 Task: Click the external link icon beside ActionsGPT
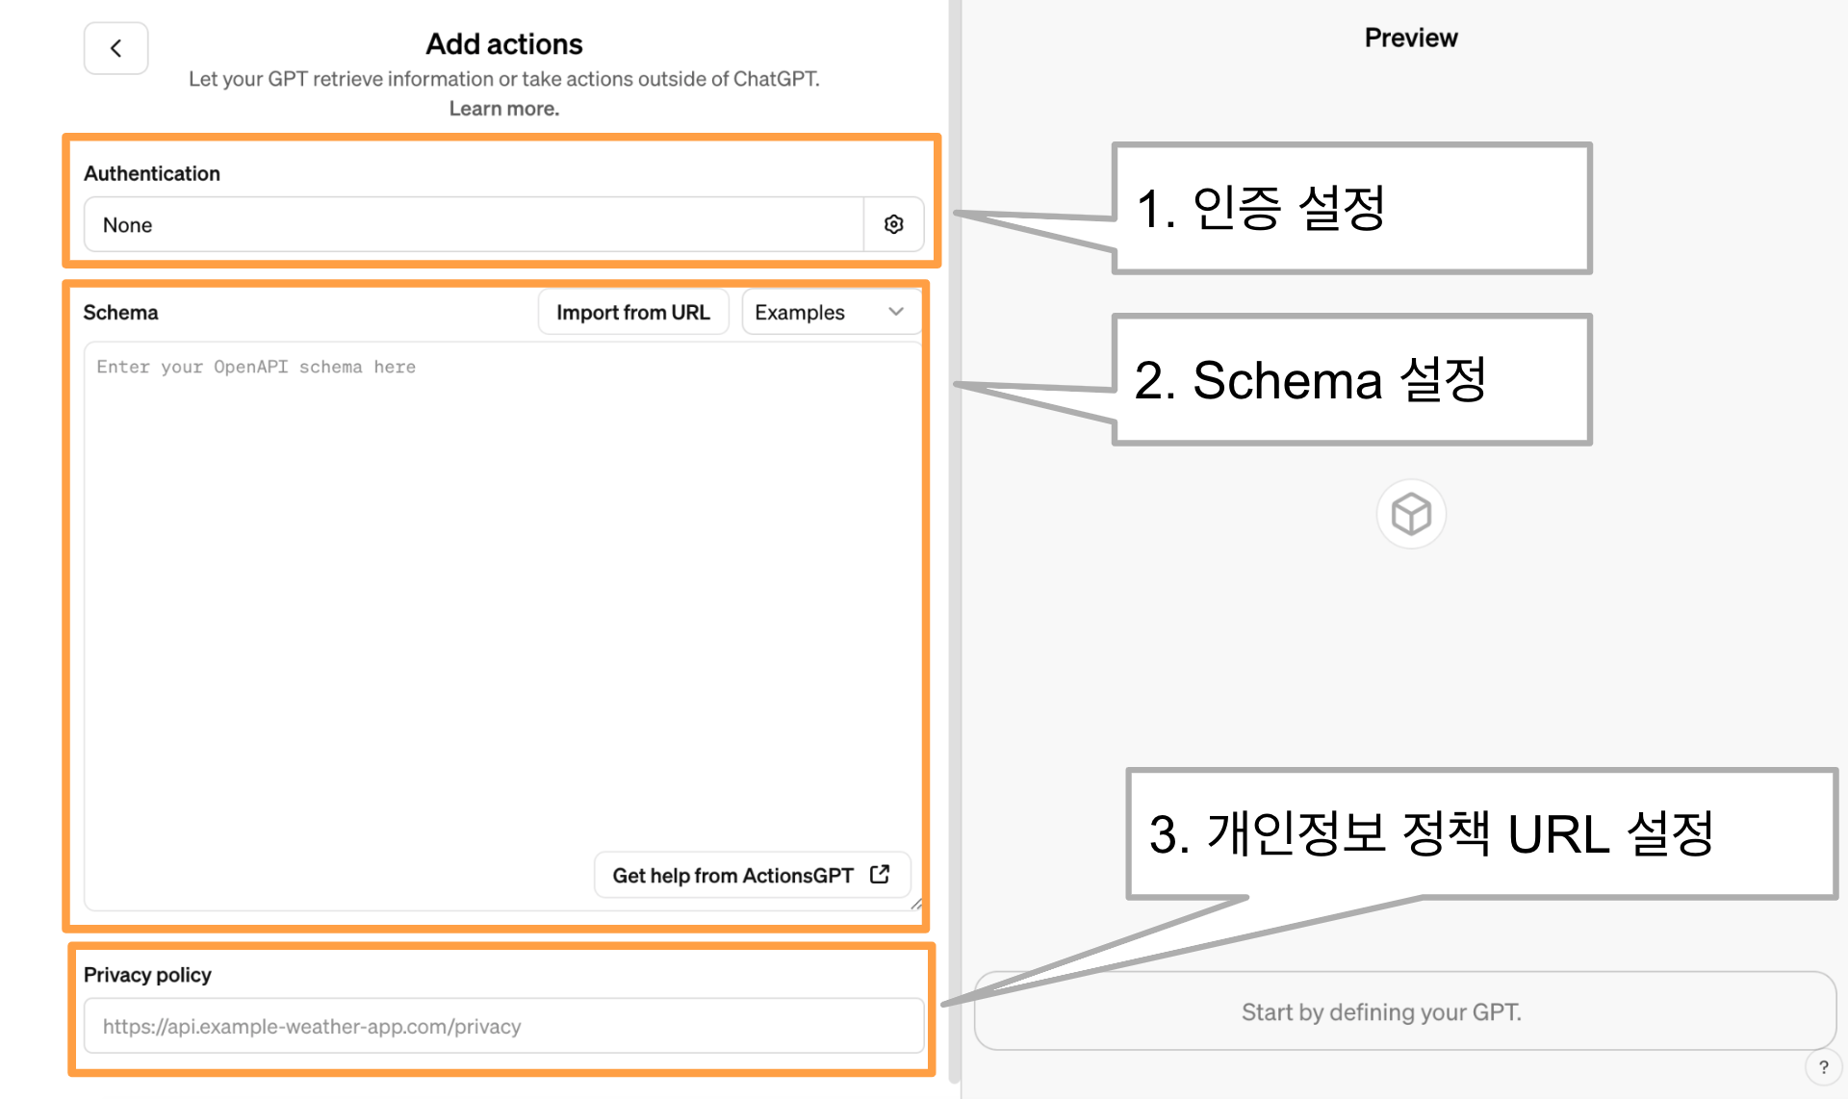[x=880, y=874]
